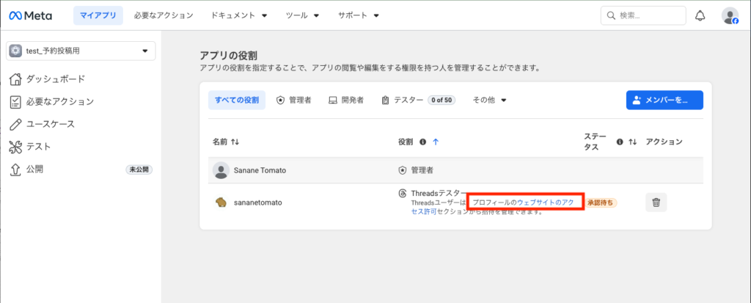
Task: Click the notifications bell icon
Action: coord(700,15)
